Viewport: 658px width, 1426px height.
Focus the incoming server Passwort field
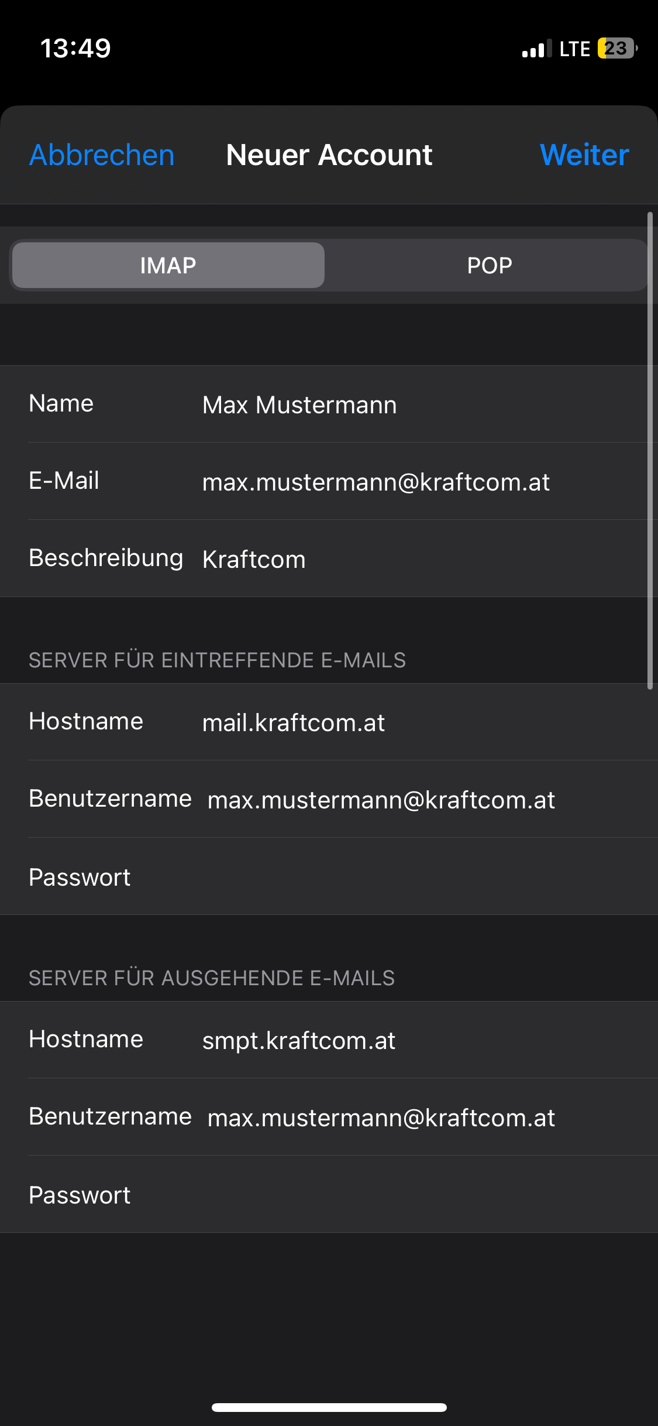click(329, 876)
